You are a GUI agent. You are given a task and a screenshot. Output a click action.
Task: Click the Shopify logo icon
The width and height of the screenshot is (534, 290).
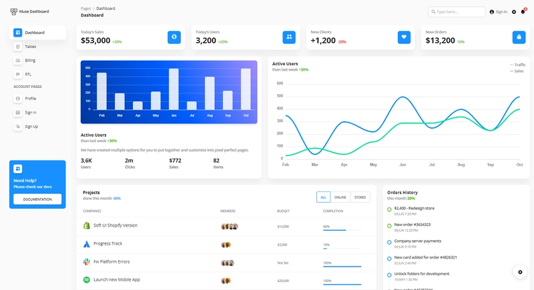[x=87, y=225]
